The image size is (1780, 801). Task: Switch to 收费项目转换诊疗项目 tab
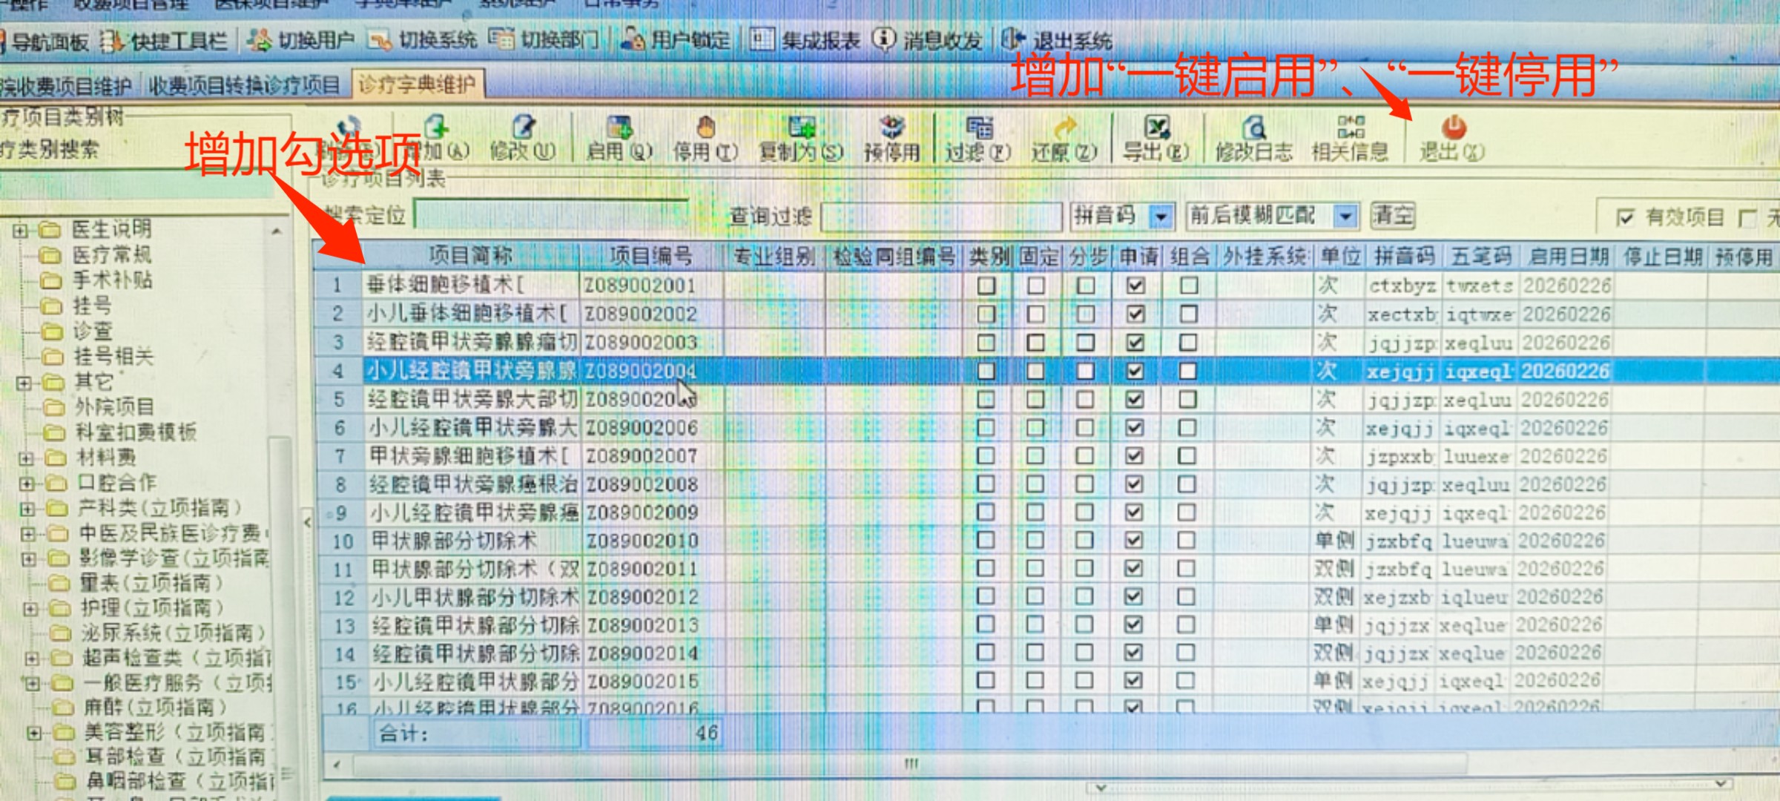pyautogui.click(x=243, y=86)
